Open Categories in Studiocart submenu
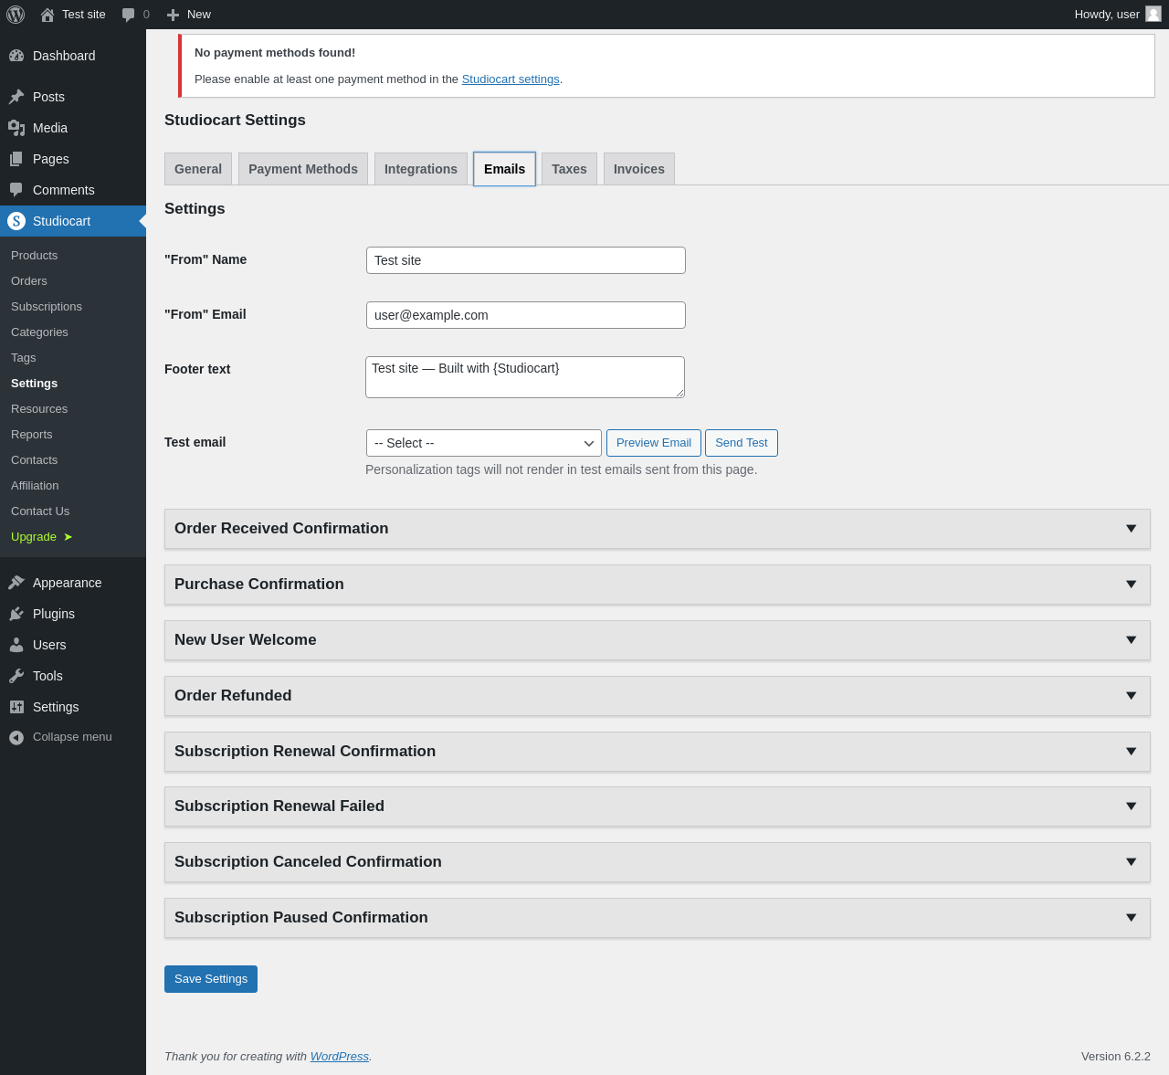This screenshot has width=1169, height=1075. [39, 332]
